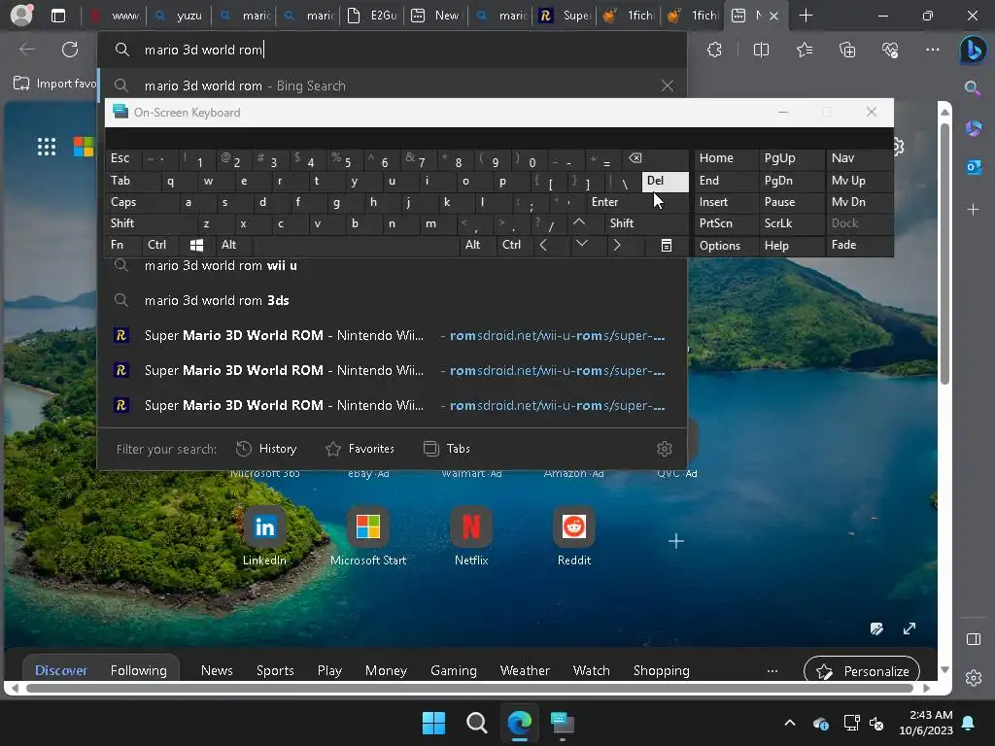
Task: Show hidden icons chevron in system tray
Action: click(790, 723)
